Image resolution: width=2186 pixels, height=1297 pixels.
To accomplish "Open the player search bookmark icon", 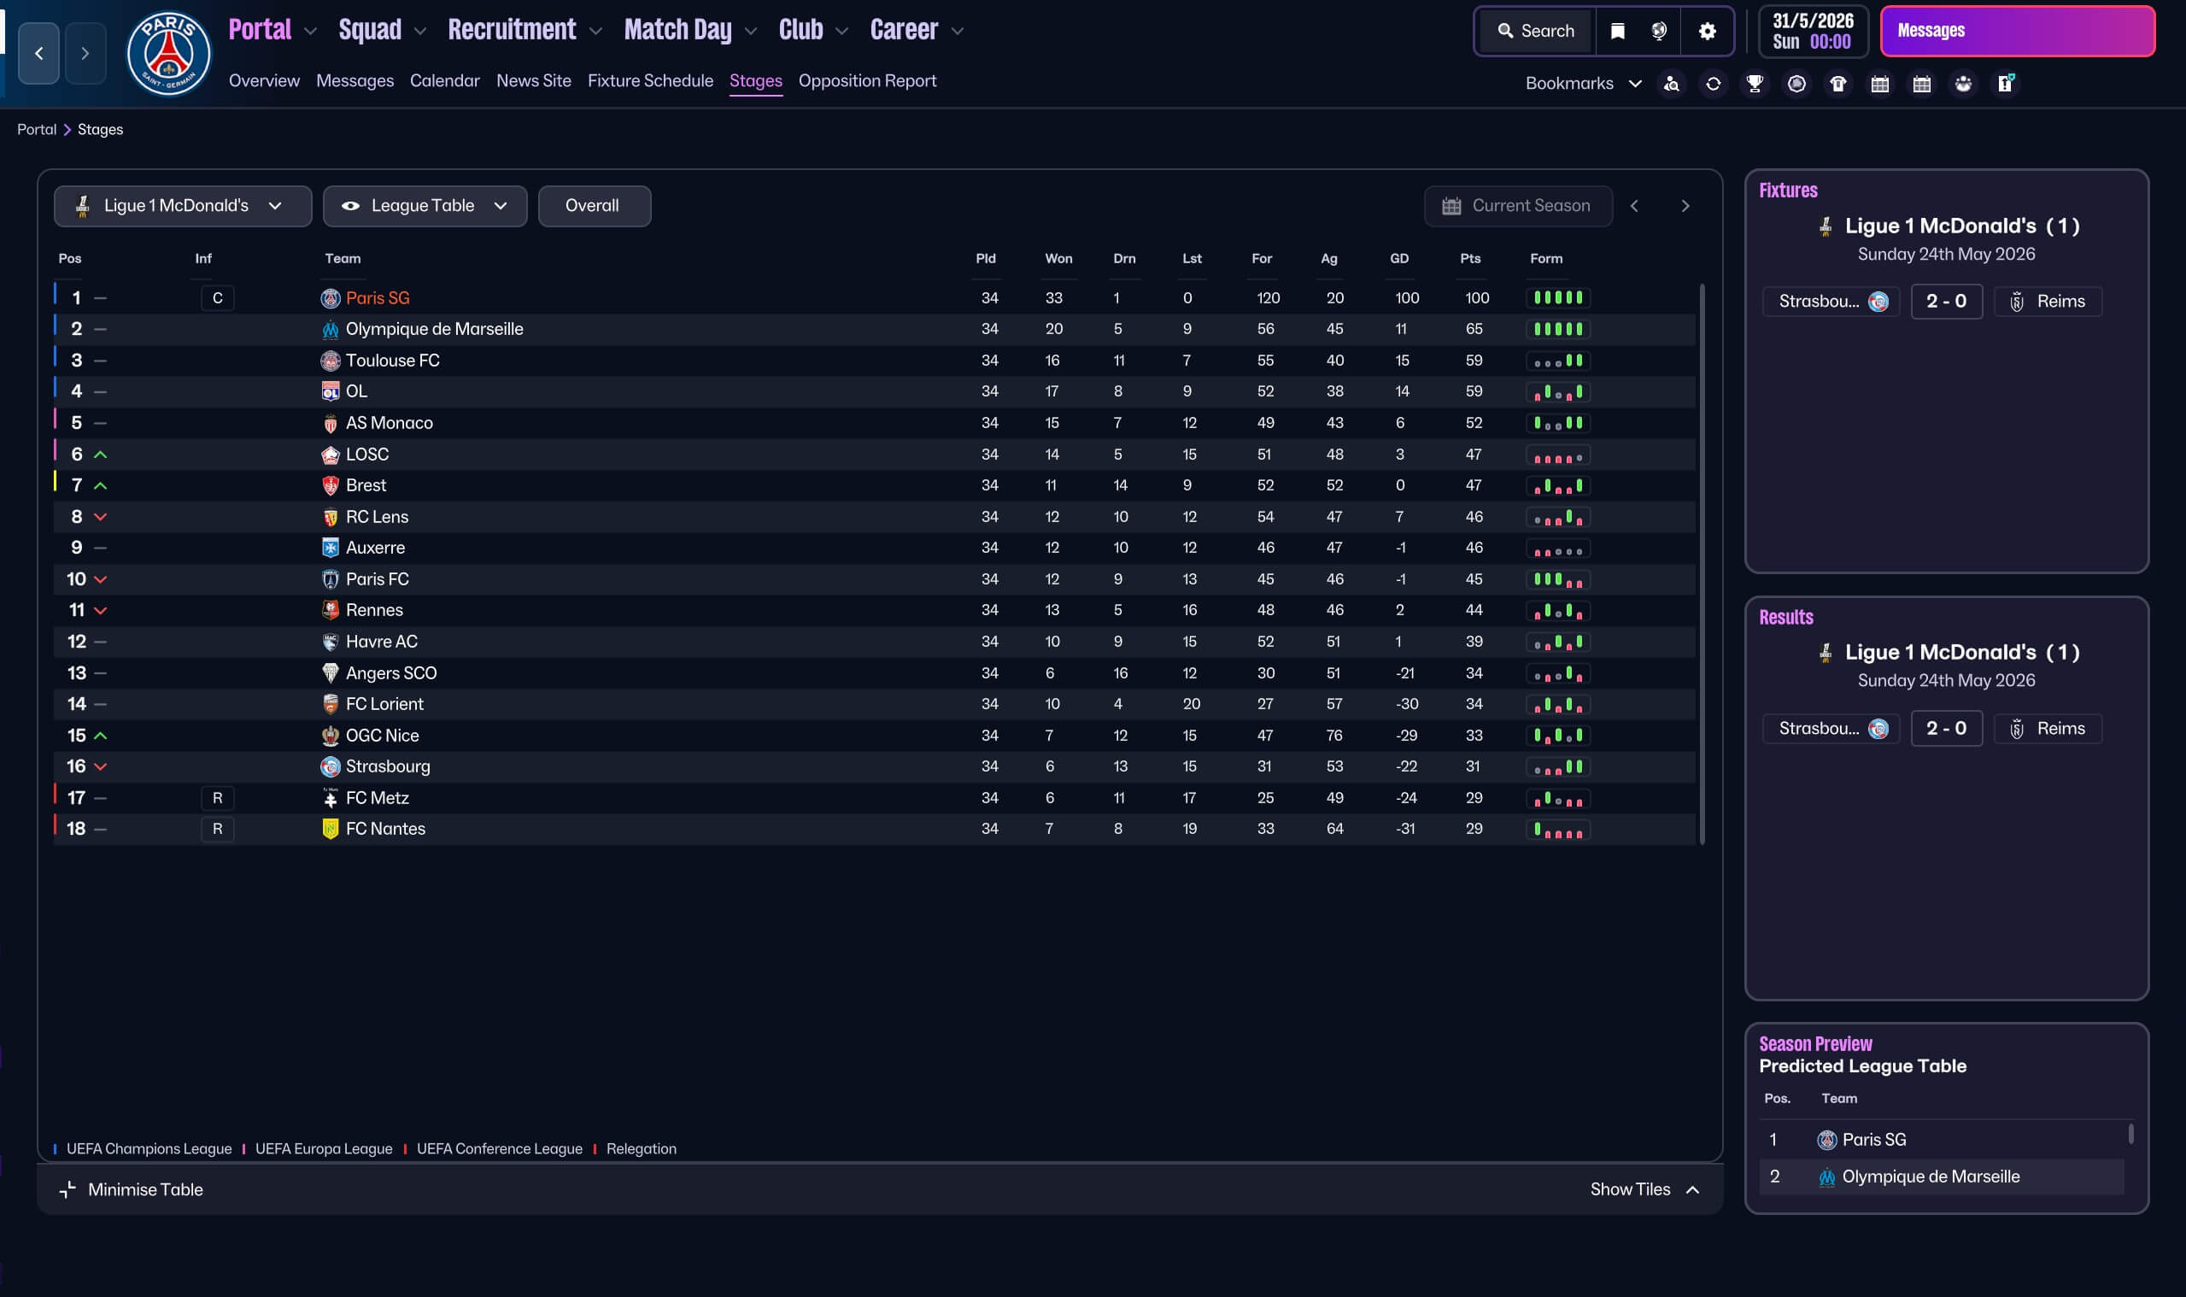I will [x=1672, y=84].
